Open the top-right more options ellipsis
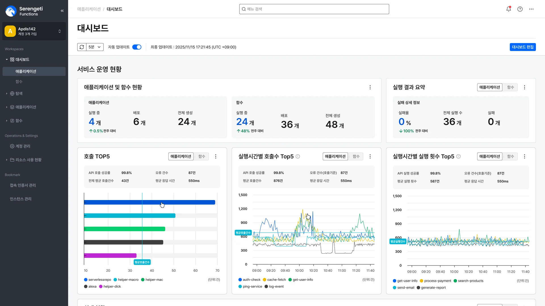The image size is (545, 306). (531, 9)
